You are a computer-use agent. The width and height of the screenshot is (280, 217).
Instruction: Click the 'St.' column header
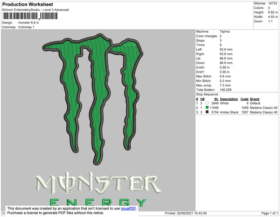click(216, 99)
